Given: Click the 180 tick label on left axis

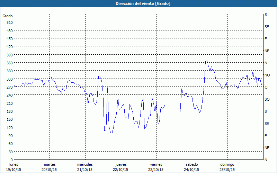Looking at the screenshot, I should click(x=9, y=111).
